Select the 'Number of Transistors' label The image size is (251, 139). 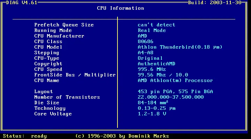67,97
